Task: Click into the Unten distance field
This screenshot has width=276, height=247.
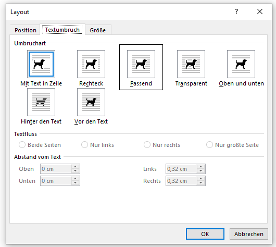Action: coord(56,181)
